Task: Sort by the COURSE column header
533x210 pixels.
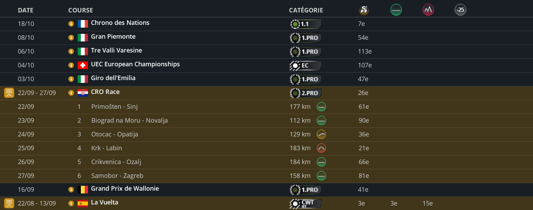Action: [x=80, y=10]
